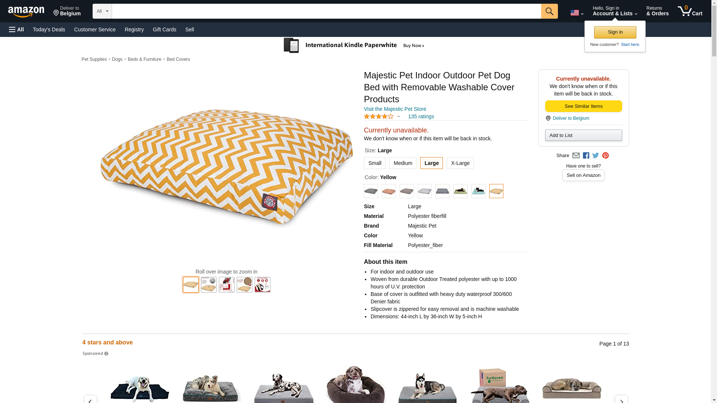The image size is (717, 403).
Task: Click the Amazon logo
Action: pyautogui.click(x=26, y=12)
